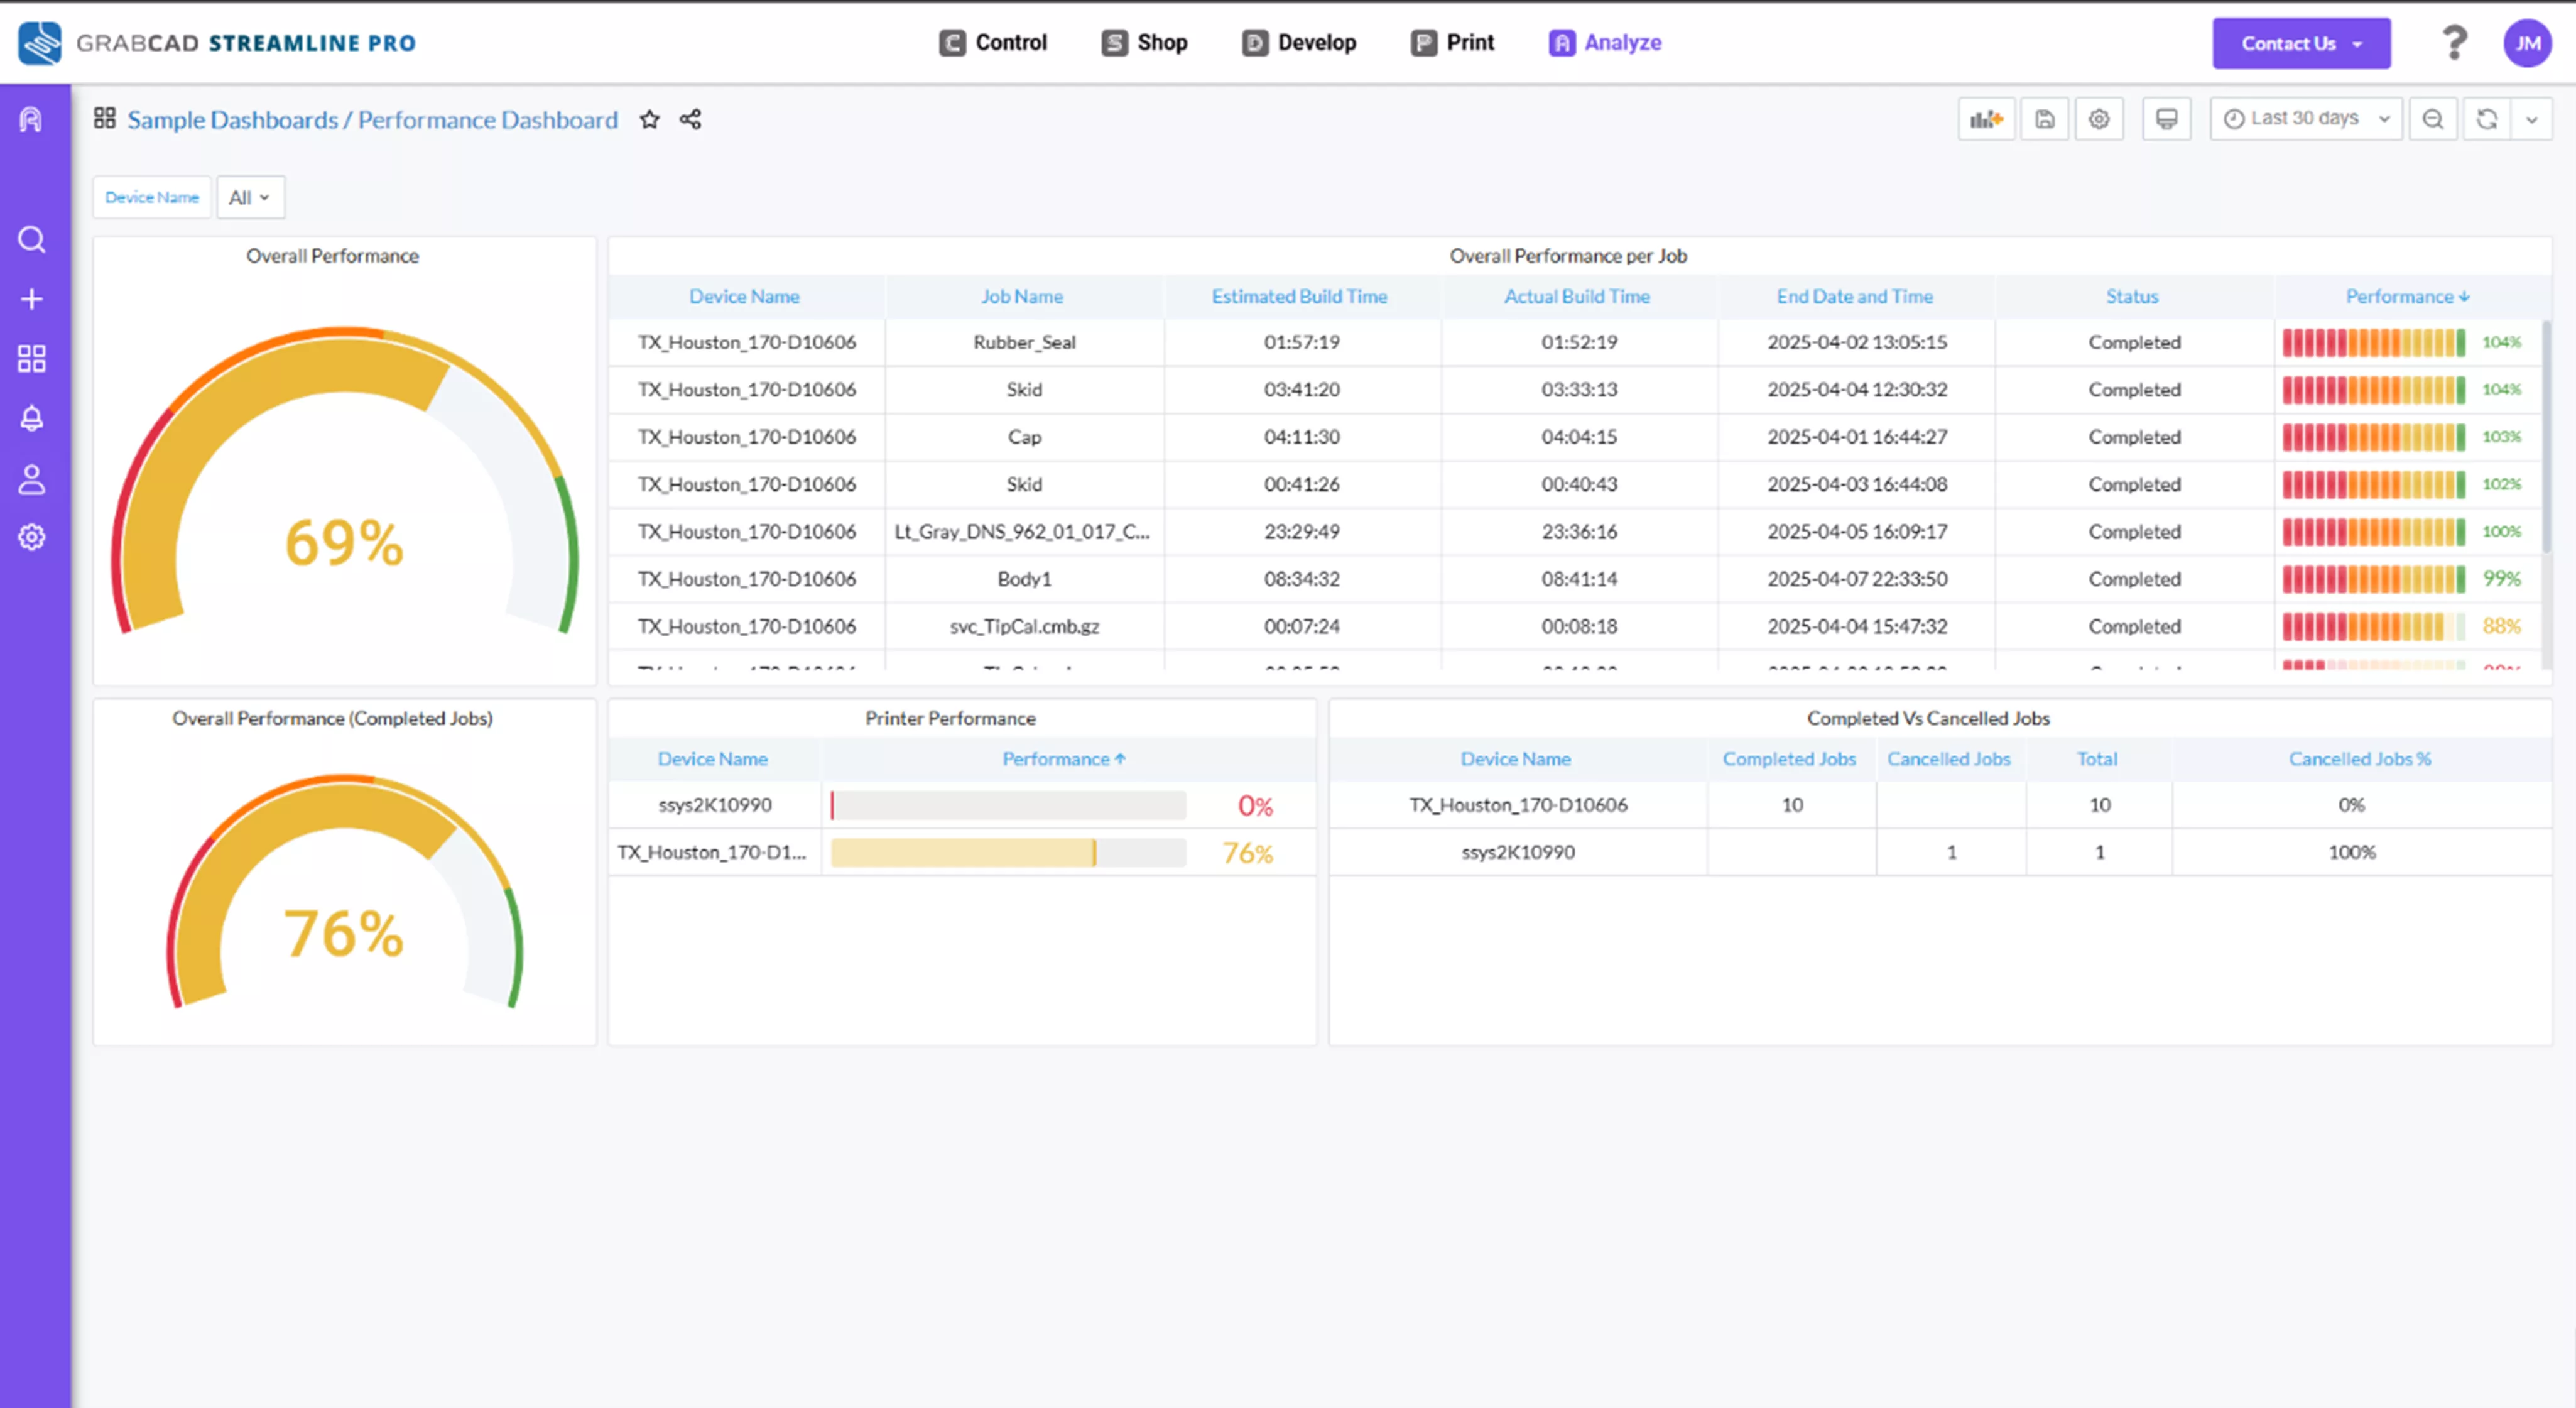Click the Add panel chart icon
The height and width of the screenshot is (1408, 2576).
(x=1986, y=120)
